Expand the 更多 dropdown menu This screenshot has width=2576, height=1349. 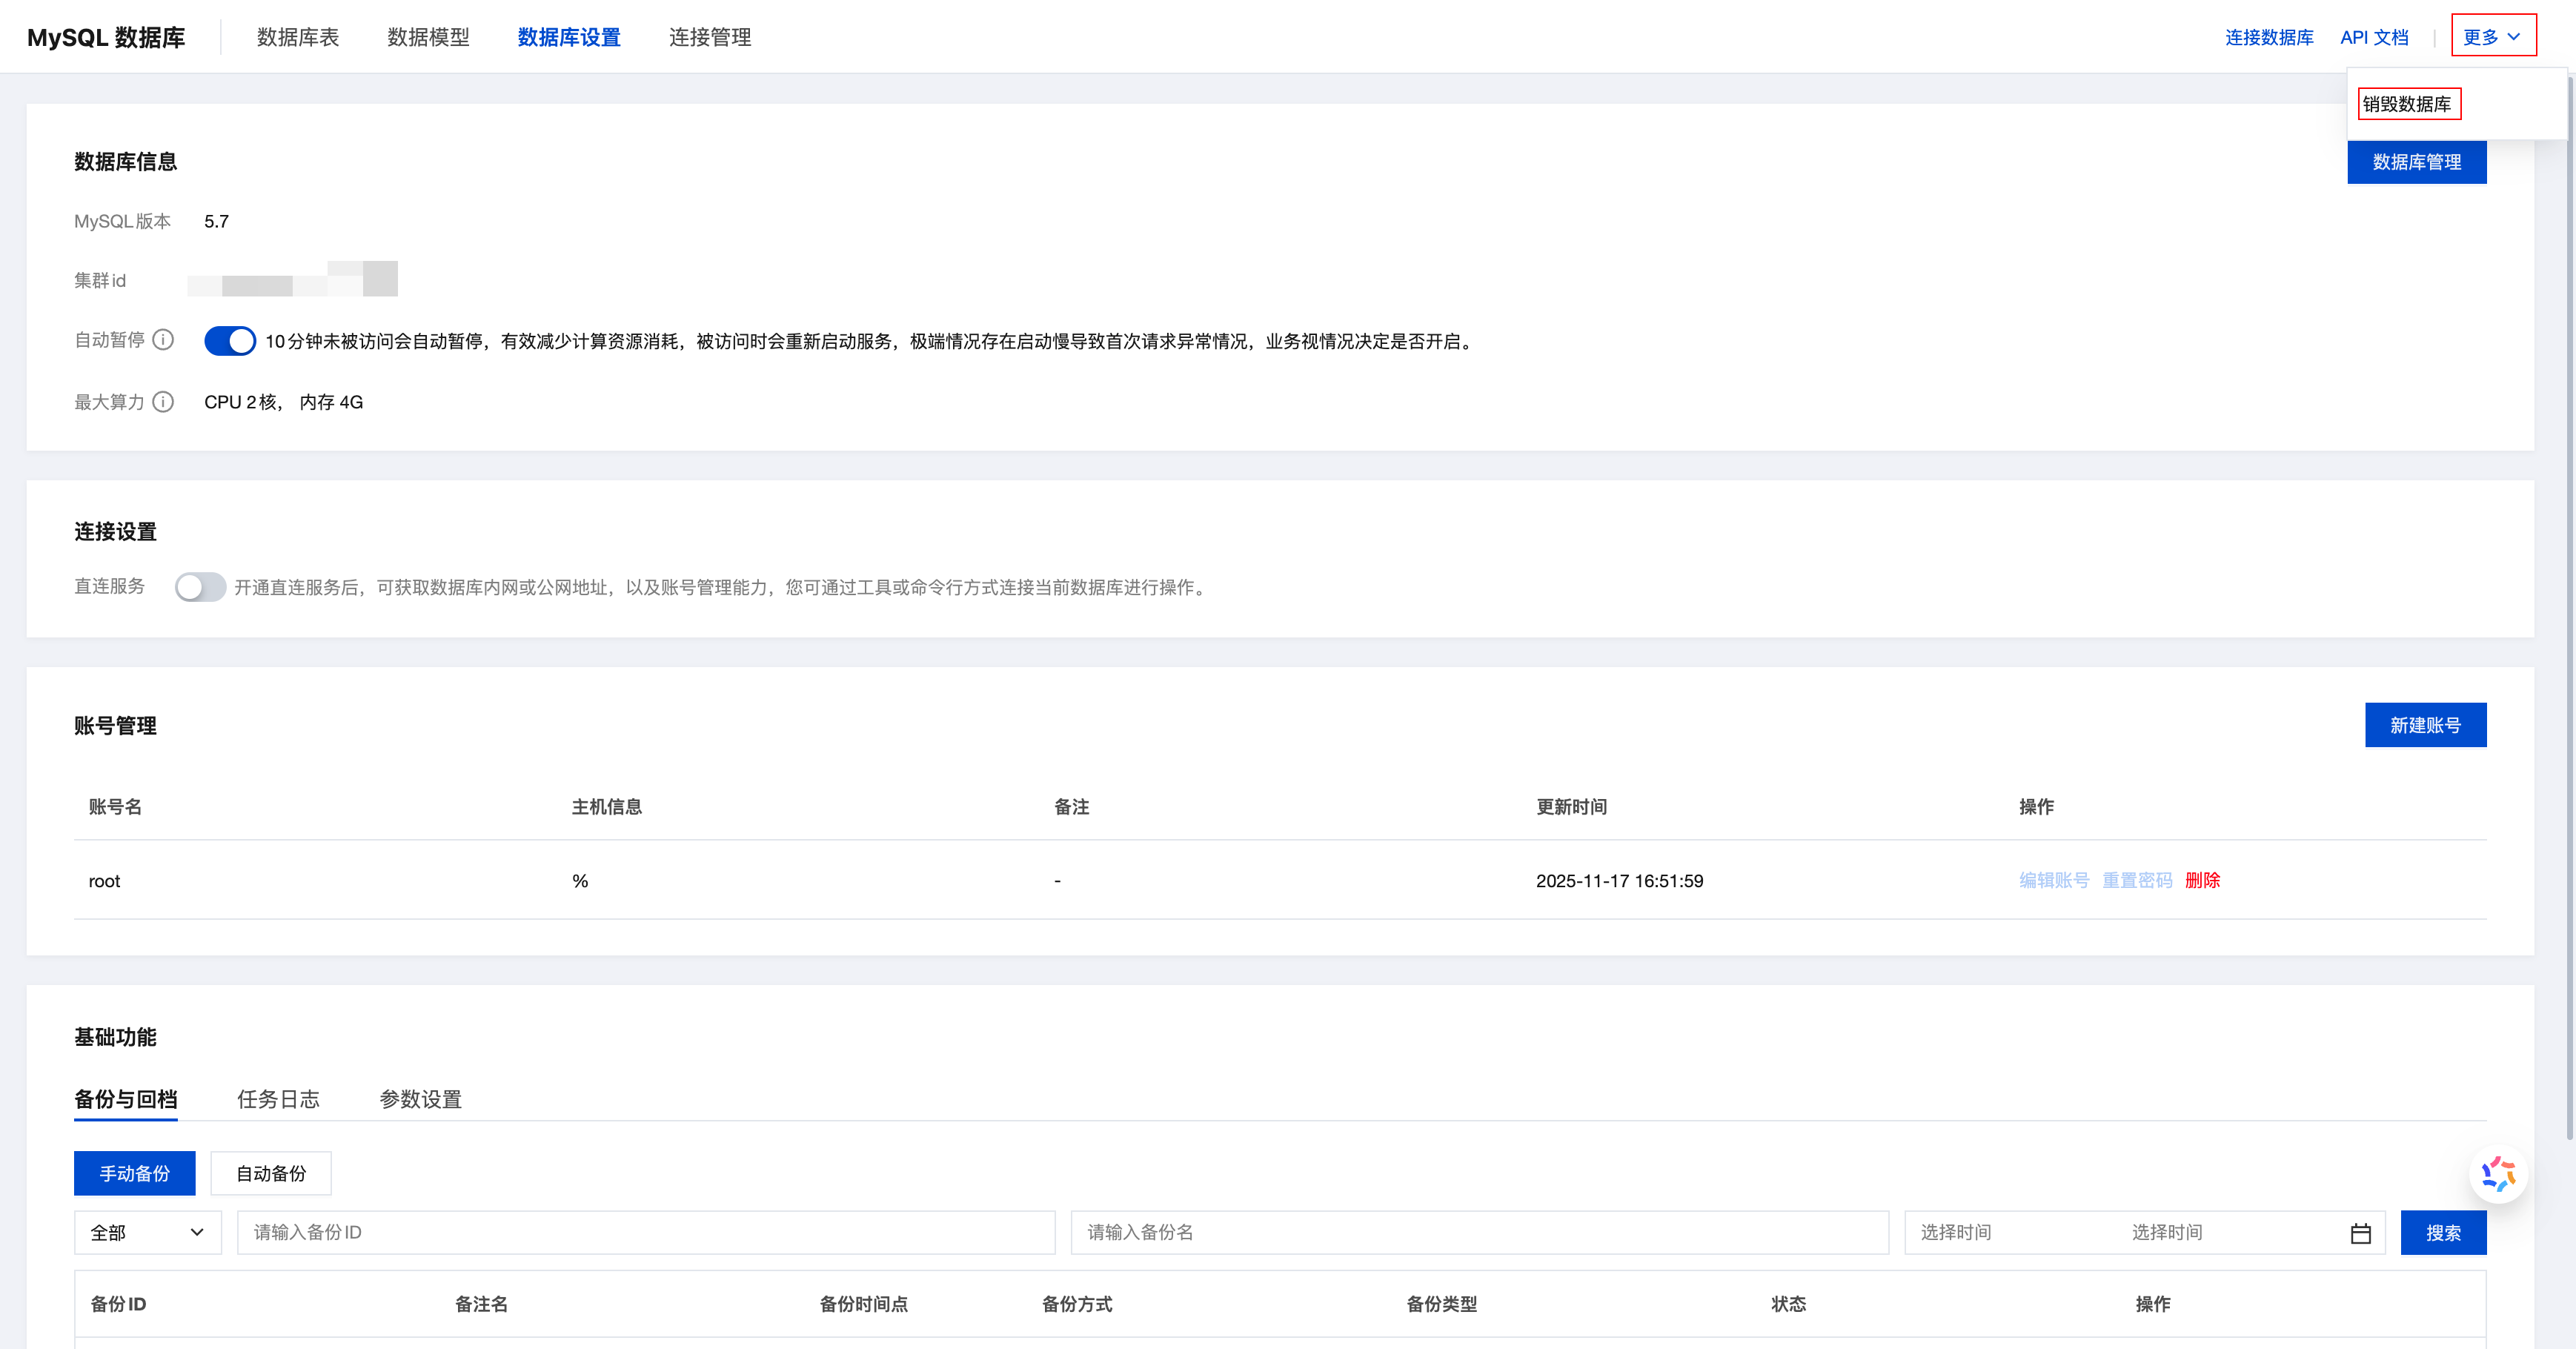point(2492,37)
